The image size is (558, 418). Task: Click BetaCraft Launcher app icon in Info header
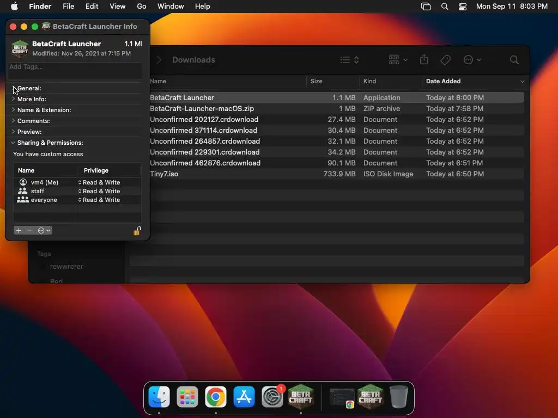[x=20, y=48]
